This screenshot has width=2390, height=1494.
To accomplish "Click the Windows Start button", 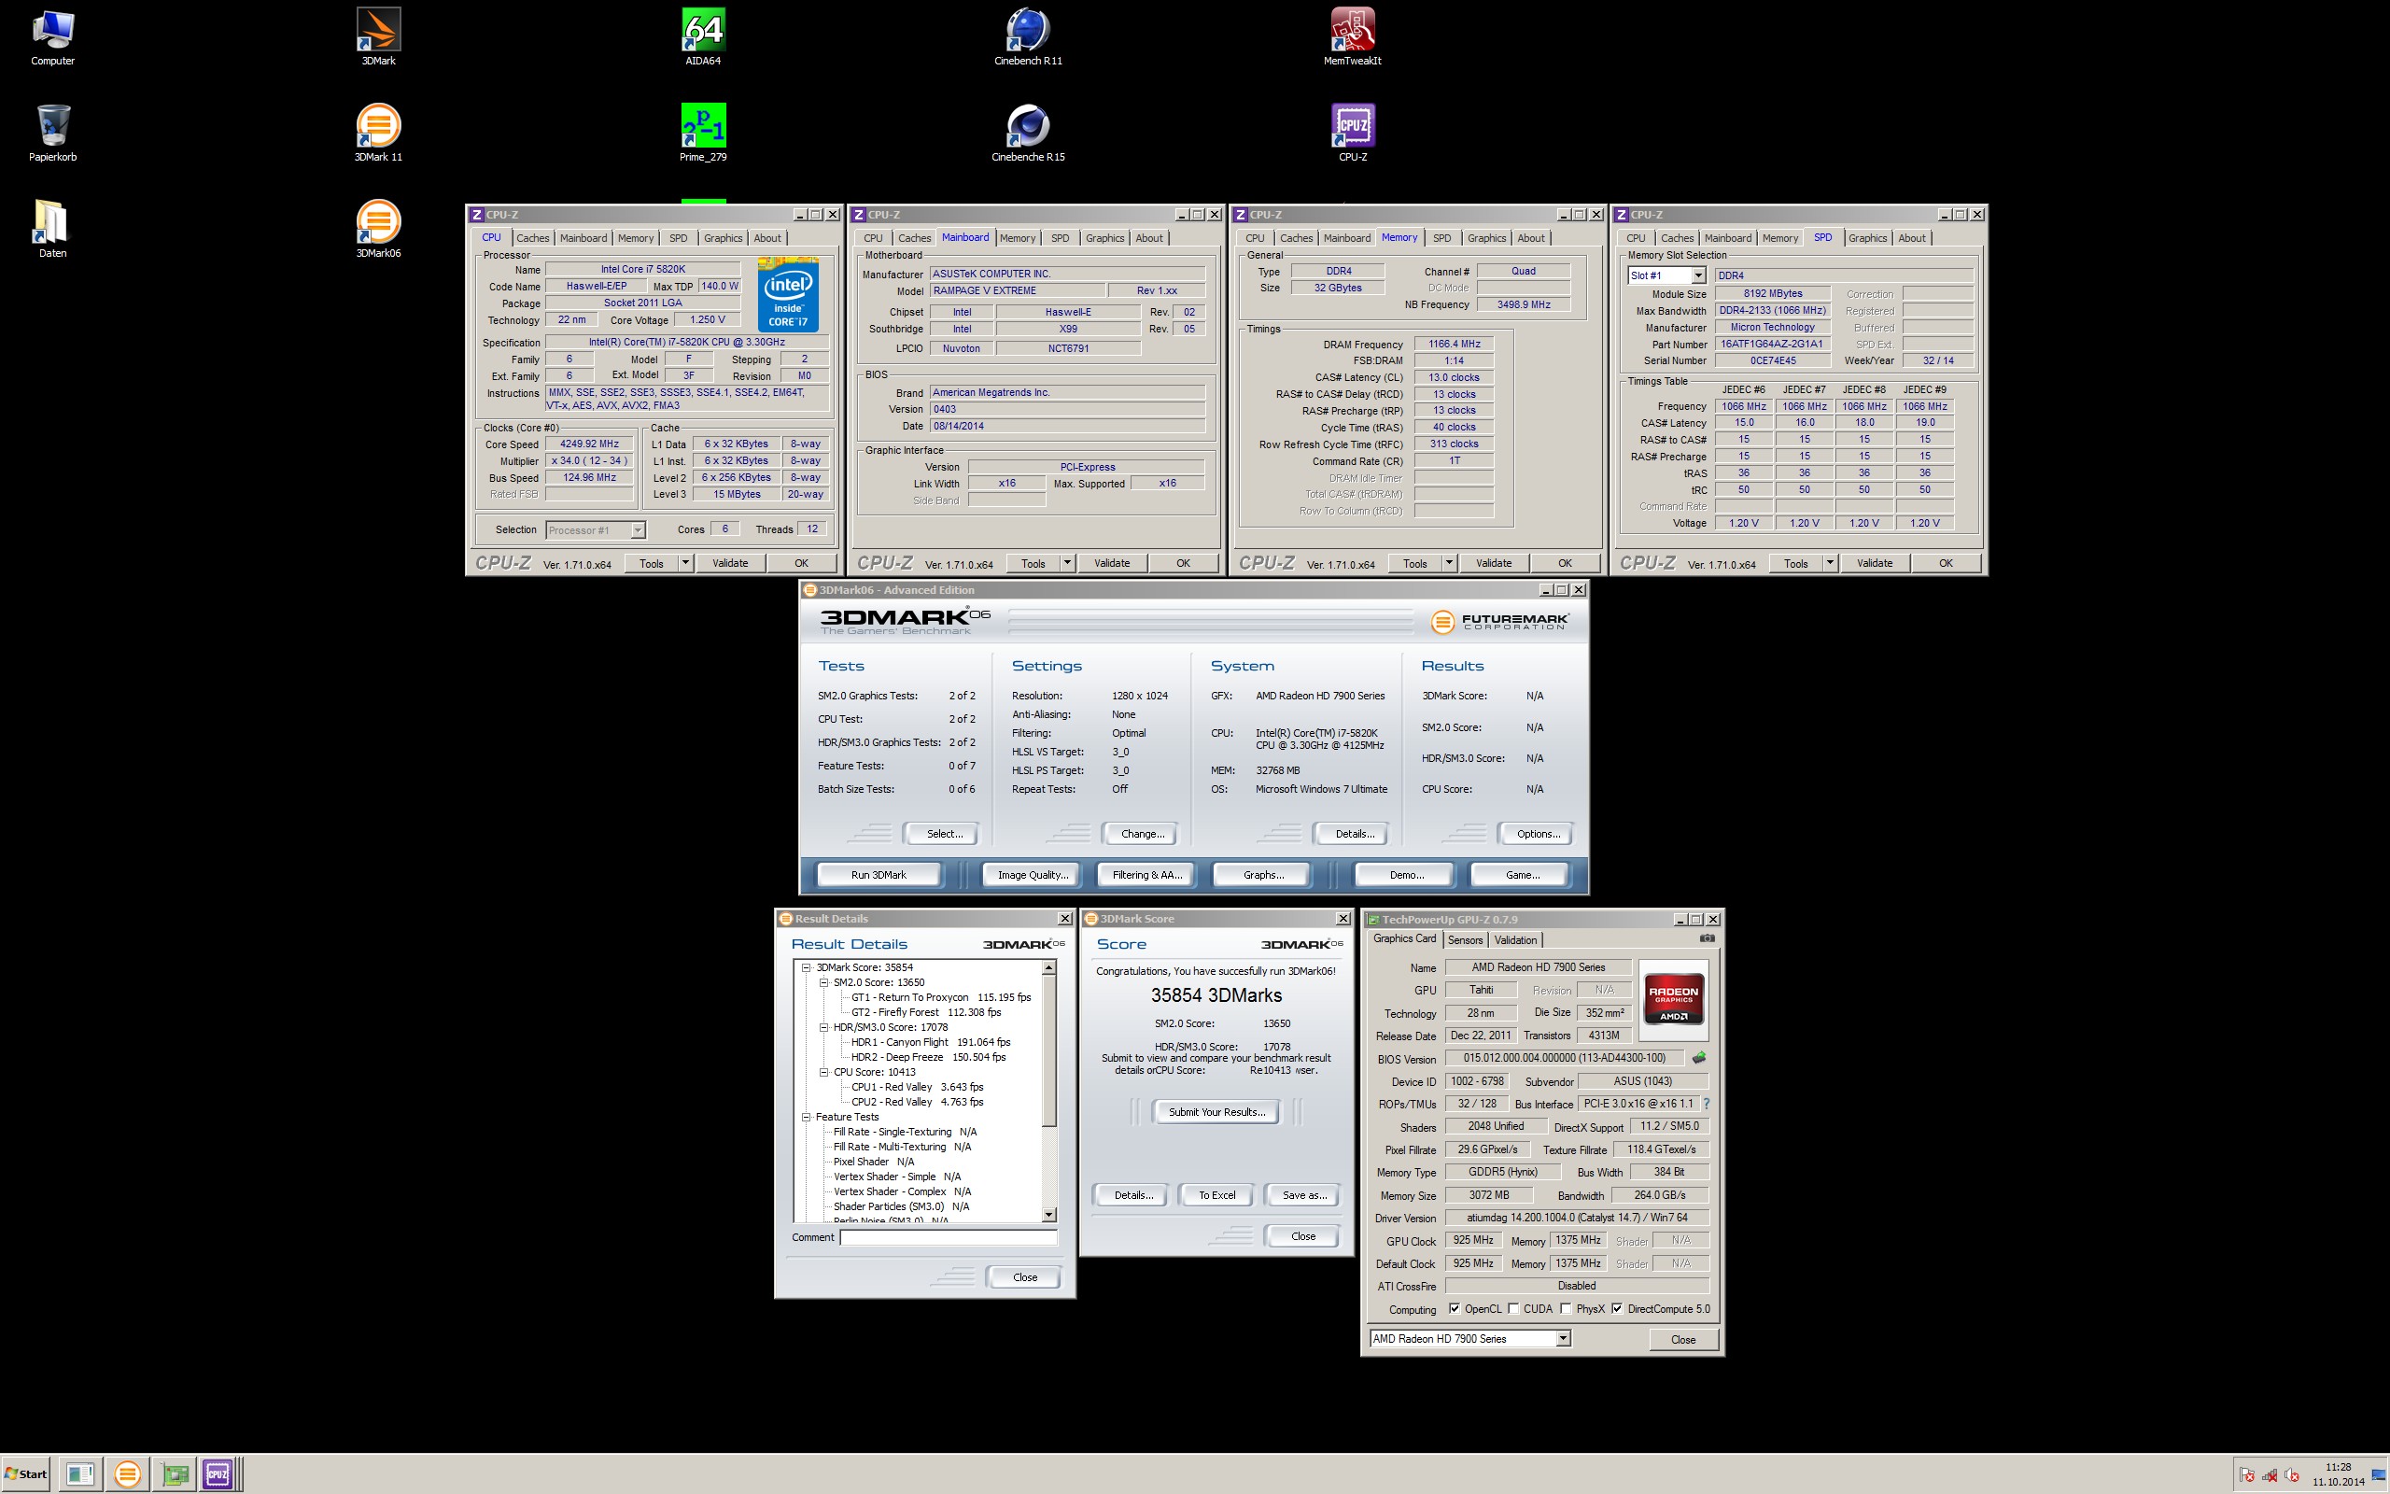I will point(27,1474).
